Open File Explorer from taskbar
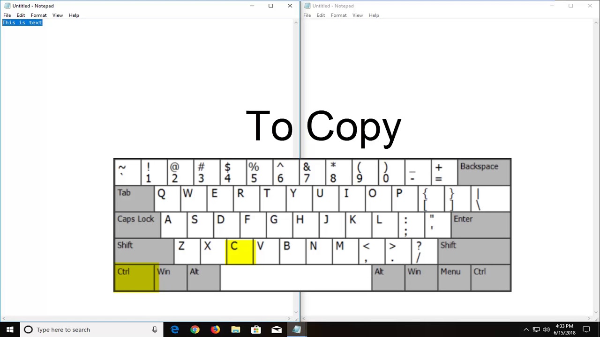This screenshot has width=600, height=337. pos(235,330)
